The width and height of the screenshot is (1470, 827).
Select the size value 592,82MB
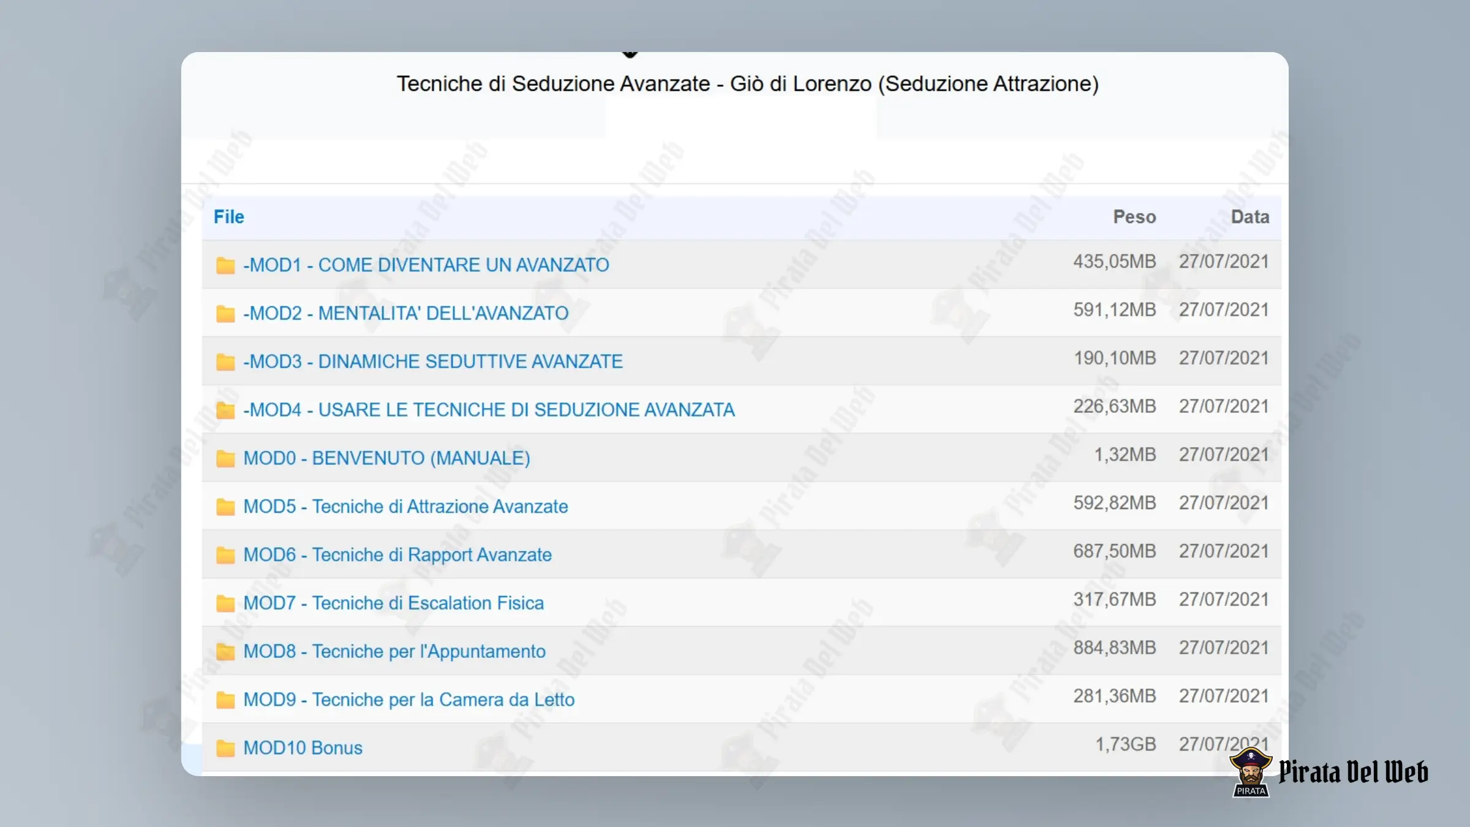click(1115, 503)
